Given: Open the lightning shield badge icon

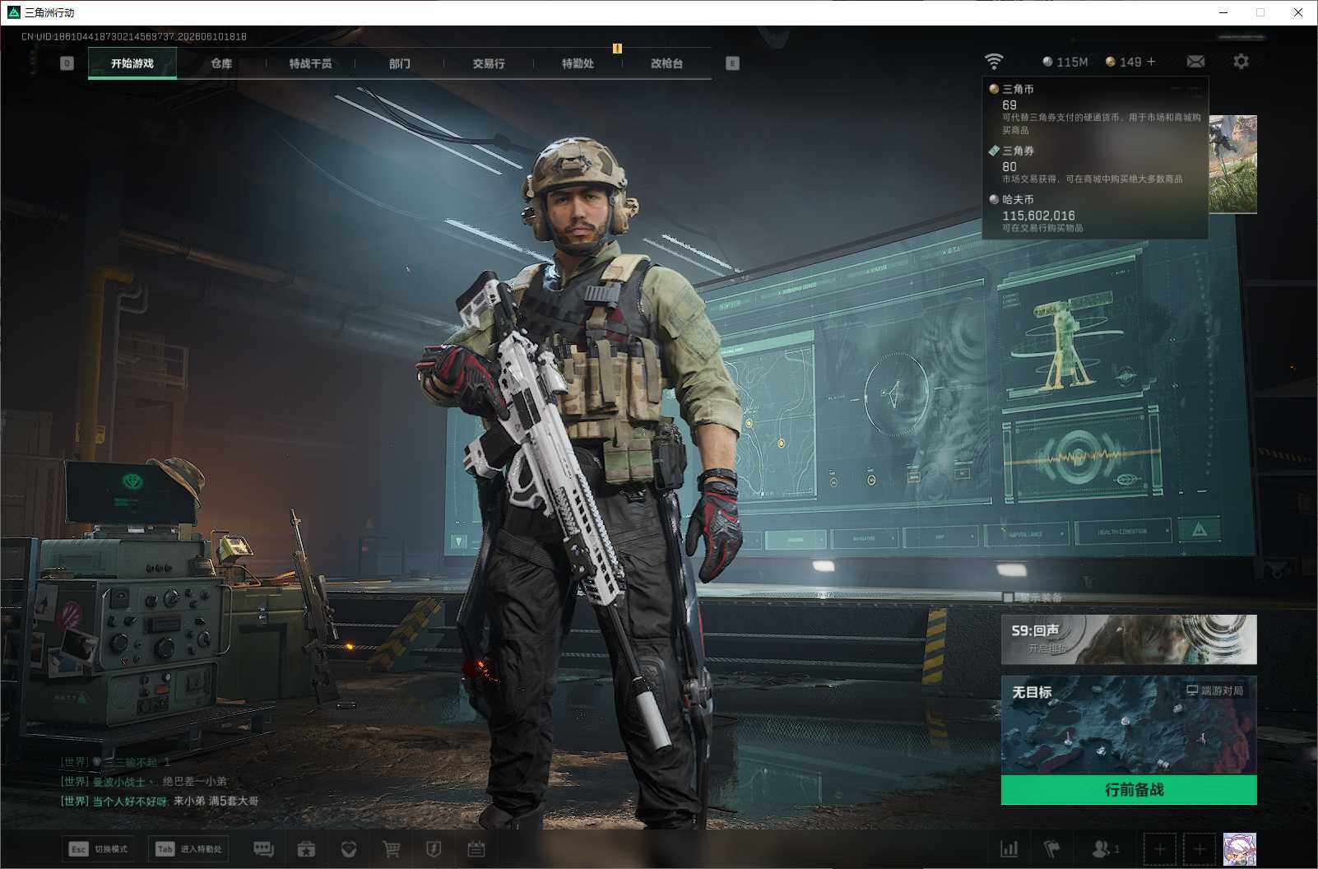Looking at the screenshot, I should coord(434,849).
